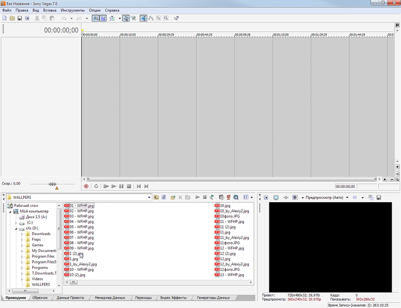401x308 pixels.
Task: Click explorer Start Preview play icon
Action: click(197, 198)
